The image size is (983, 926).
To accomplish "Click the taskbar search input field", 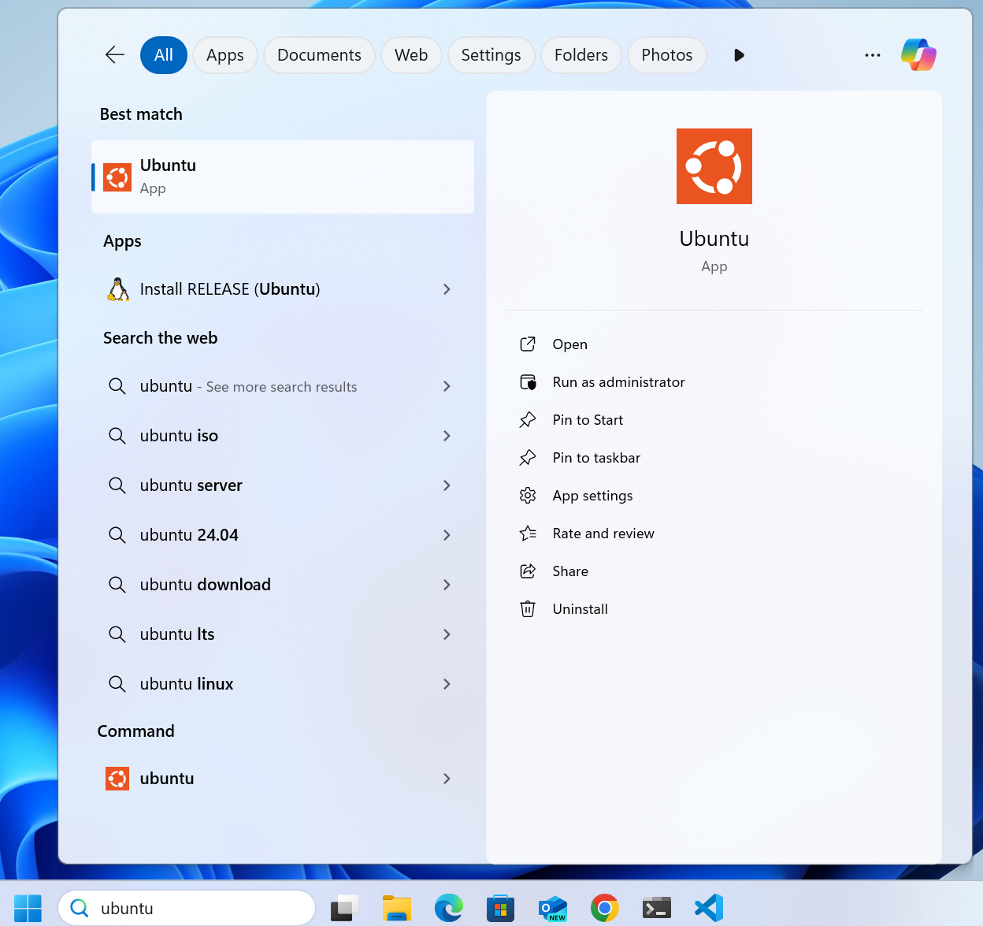I will (x=187, y=907).
